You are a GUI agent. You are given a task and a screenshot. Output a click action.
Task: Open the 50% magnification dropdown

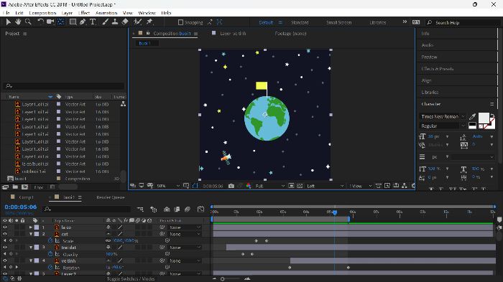click(x=168, y=186)
